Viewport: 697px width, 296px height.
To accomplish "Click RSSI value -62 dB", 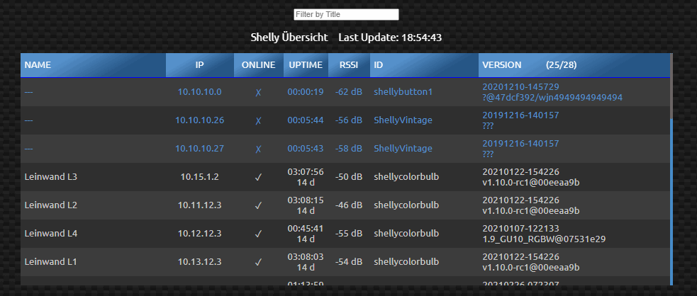I will [349, 92].
